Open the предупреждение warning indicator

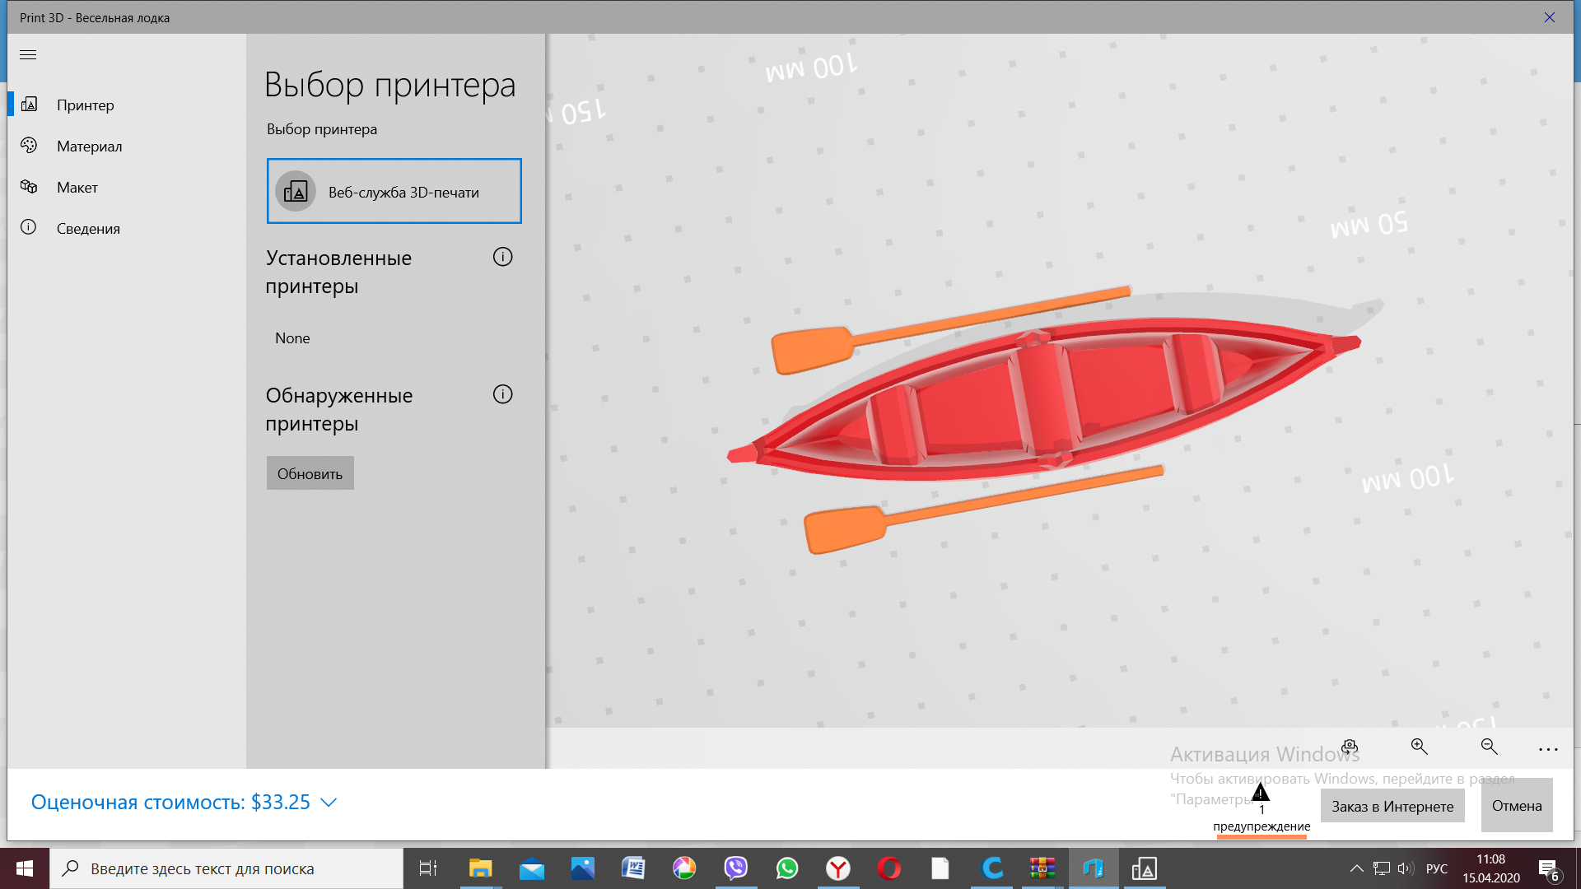coord(1261,807)
